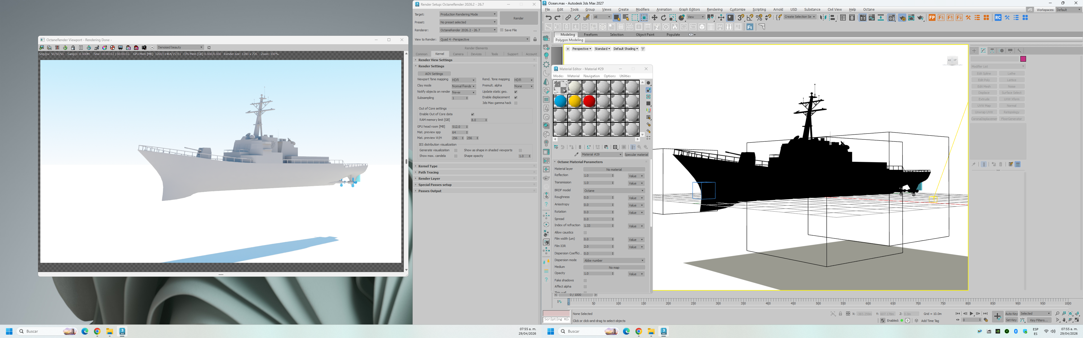
Task: Activate the Select and Link tool
Action: (568, 18)
